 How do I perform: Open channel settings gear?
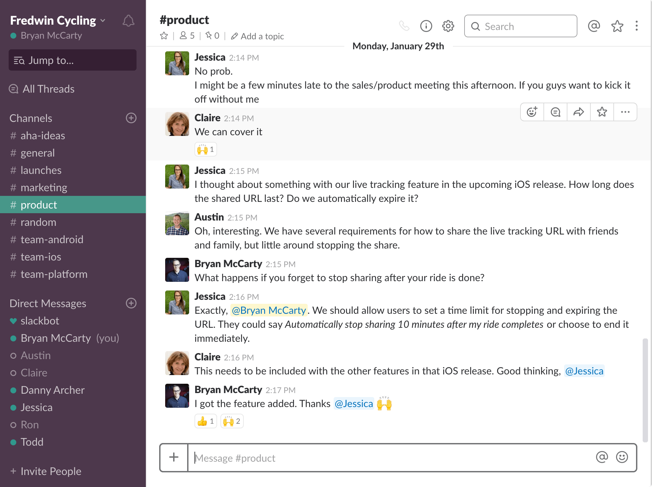coord(448,26)
